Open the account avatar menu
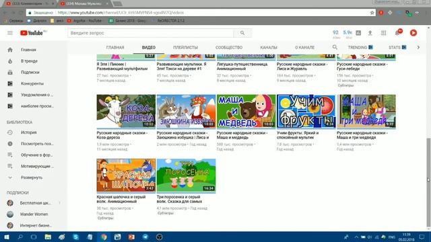 [x=413, y=33]
